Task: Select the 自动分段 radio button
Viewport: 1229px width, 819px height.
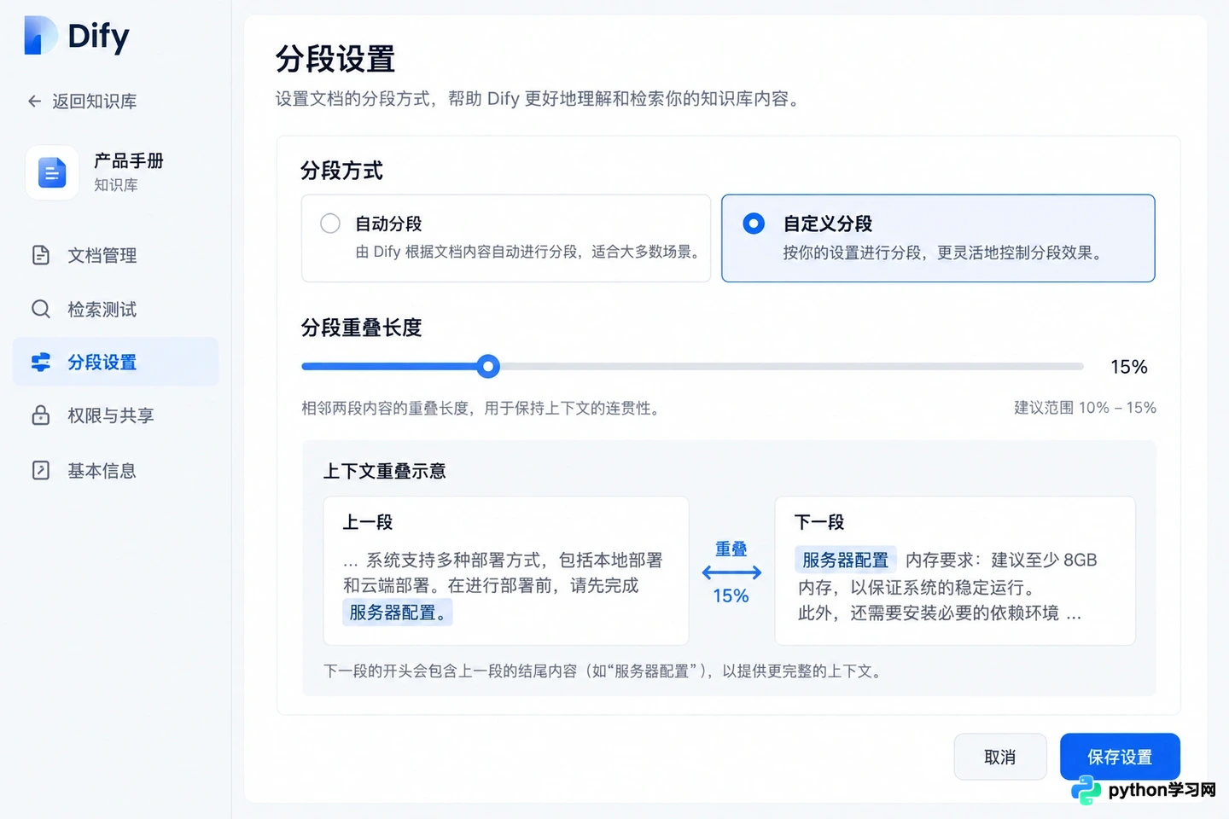Action: (330, 224)
